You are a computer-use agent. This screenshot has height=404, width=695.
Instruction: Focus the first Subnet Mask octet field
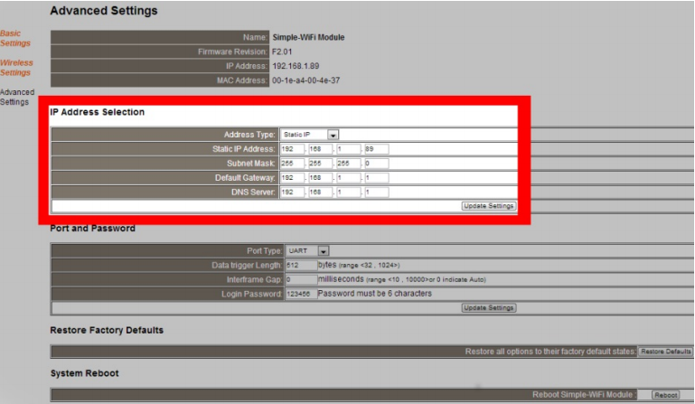point(291,164)
